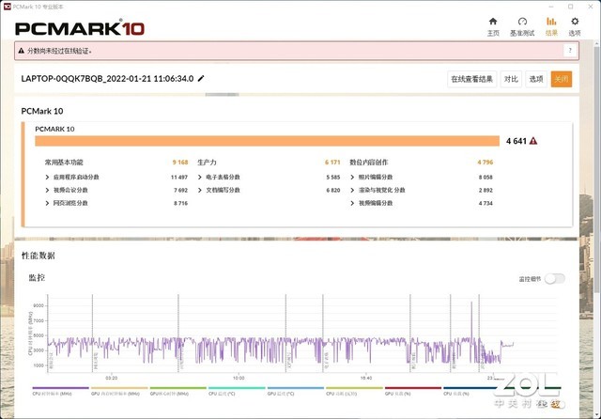This screenshot has height=419, width=601.
Task: Open the 选项 gear icon in navigation
Action: (x=574, y=22)
